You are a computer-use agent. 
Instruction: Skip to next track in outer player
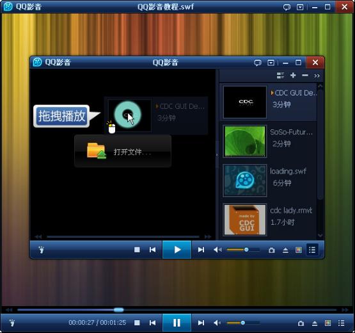coord(201,323)
